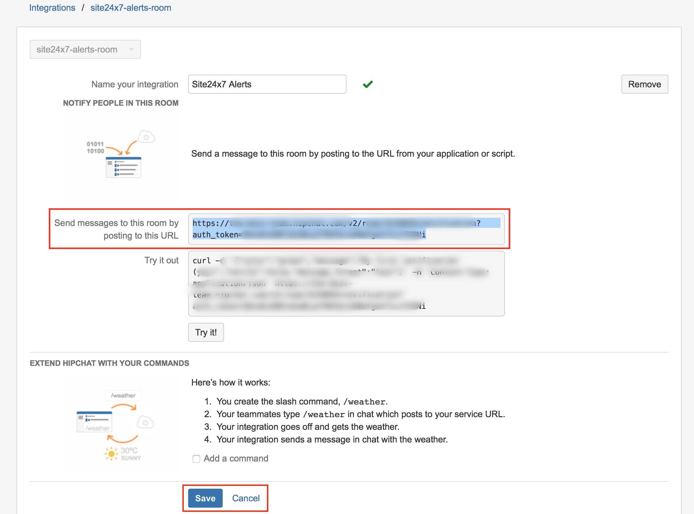Image resolution: width=694 pixels, height=514 pixels.
Task: Click the Remove button
Action: [x=644, y=84]
